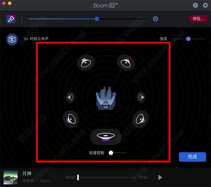Toggle the 3D surround sound cube icon
The width and height of the screenshot is (211, 187).
[12, 39]
